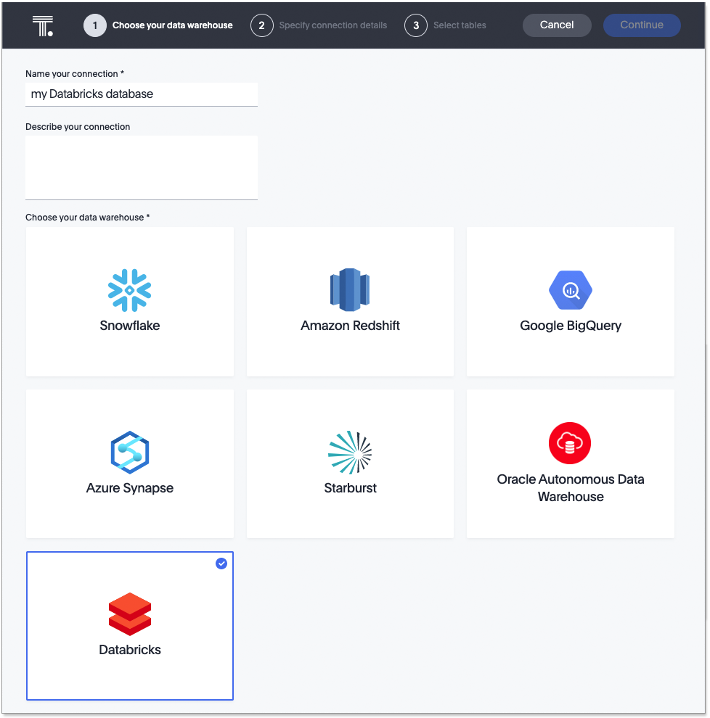Select the Databricks icon
710x718 pixels.
coord(129,614)
